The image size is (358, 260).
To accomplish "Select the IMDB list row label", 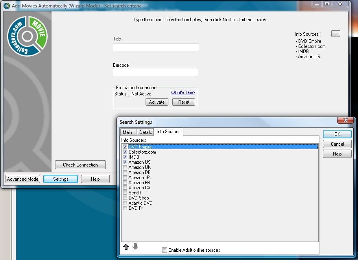I will 134,157.
